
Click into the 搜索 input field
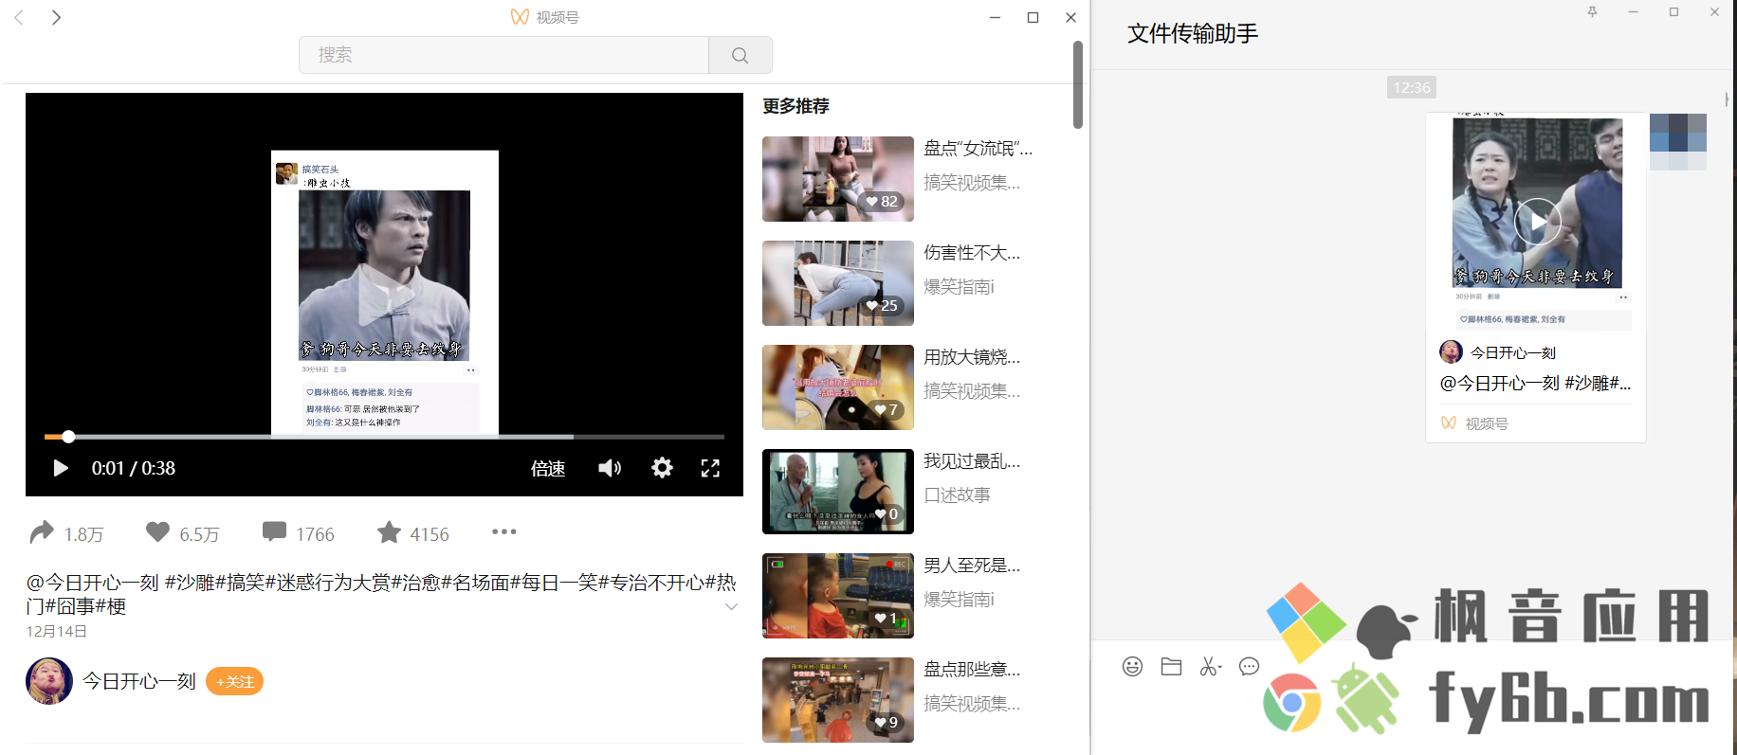503,55
